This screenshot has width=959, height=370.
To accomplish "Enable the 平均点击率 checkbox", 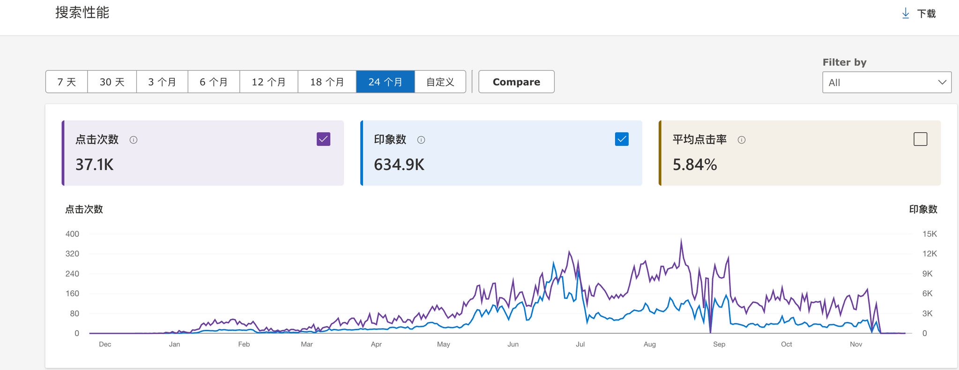I will pos(920,139).
